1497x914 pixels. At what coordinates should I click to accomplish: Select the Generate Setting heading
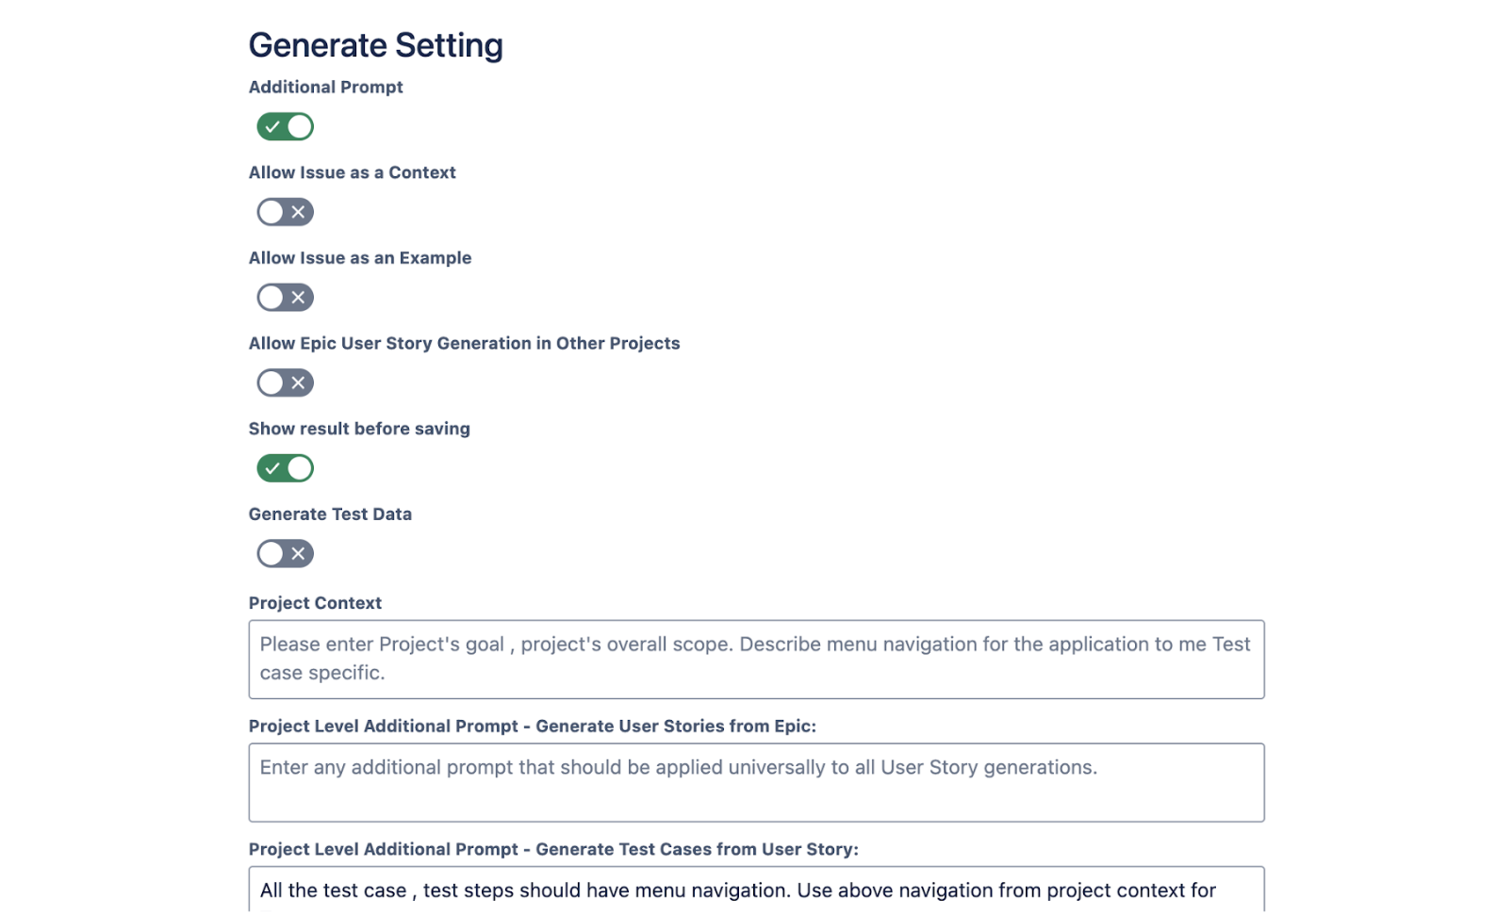tap(376, 44)
